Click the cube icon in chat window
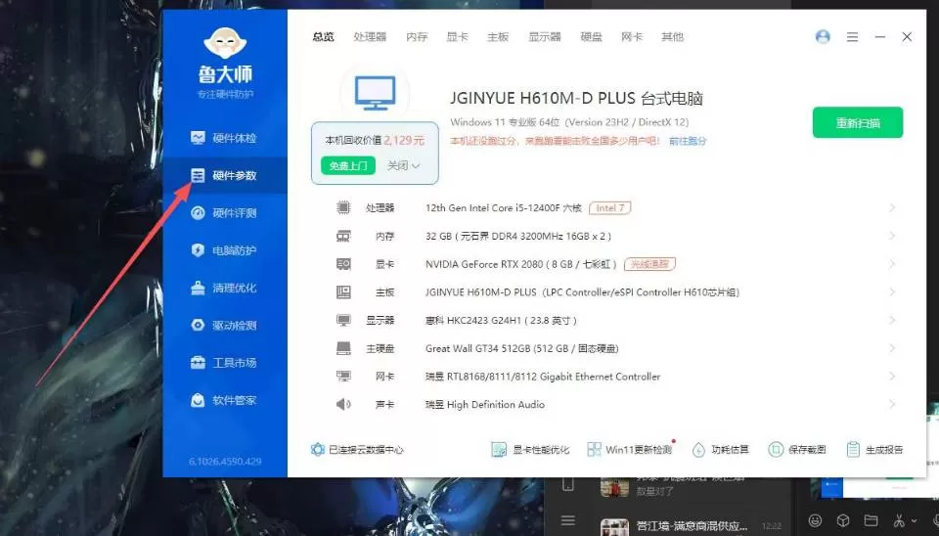The image size is (939, 536). (x=843, y=520)
